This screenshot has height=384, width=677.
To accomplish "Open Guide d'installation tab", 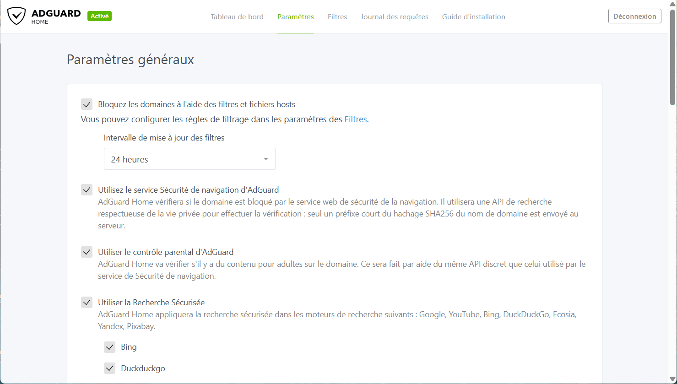I will 474,16.
